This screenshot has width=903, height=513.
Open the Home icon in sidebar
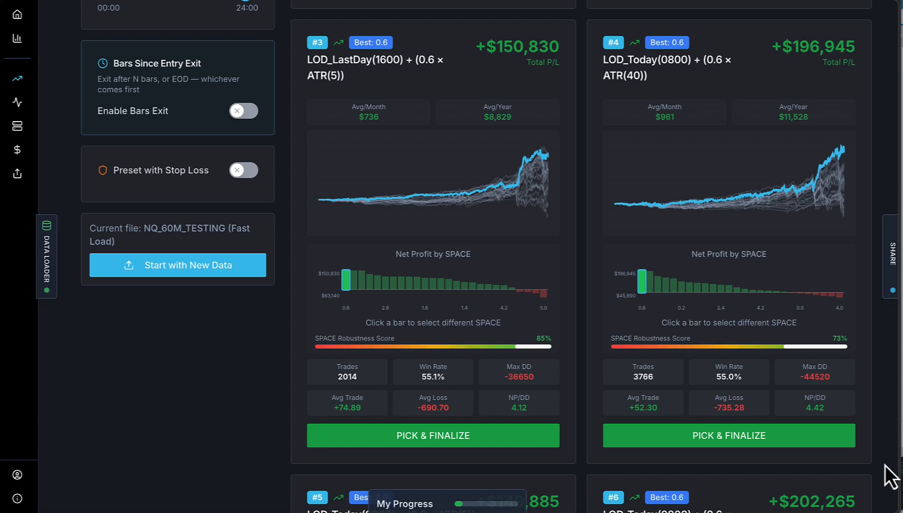(17, 14)
